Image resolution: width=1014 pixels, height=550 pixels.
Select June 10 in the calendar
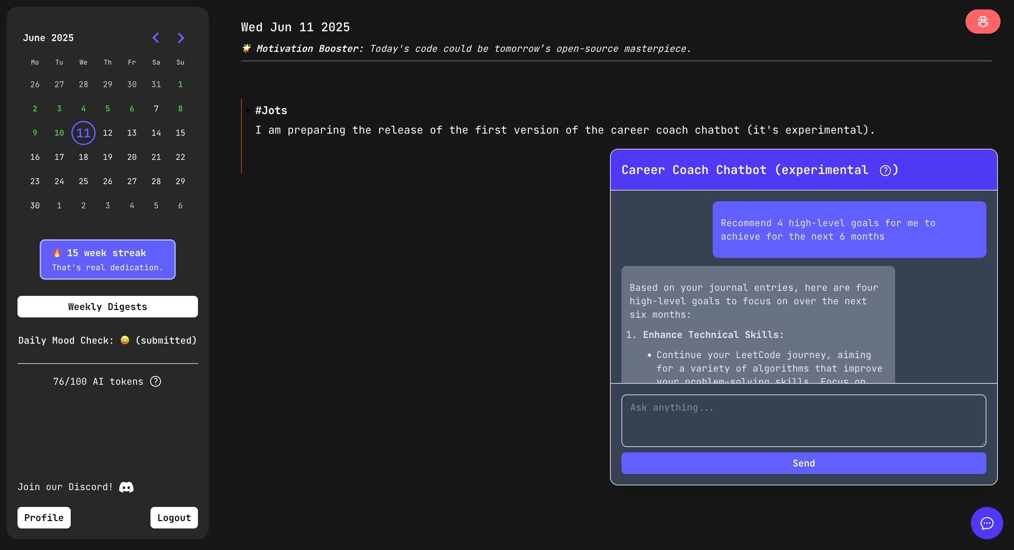pyautogui.click(x=59, y=133)
